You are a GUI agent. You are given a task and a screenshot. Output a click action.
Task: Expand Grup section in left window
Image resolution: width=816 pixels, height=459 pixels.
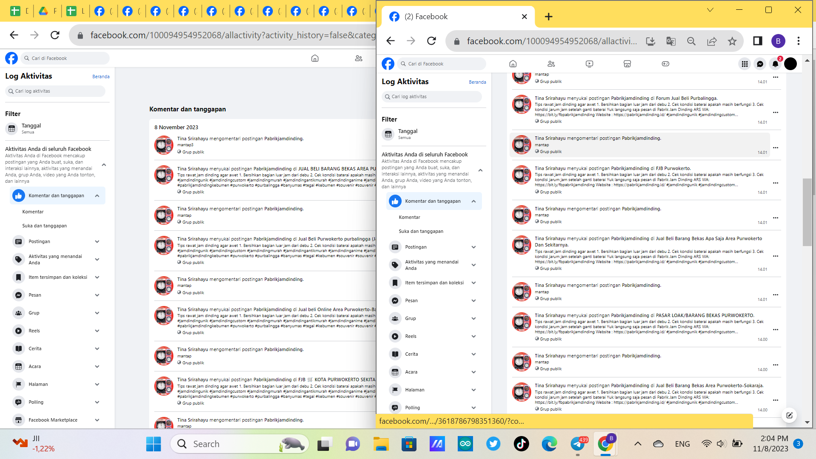(x=97, y=313)
